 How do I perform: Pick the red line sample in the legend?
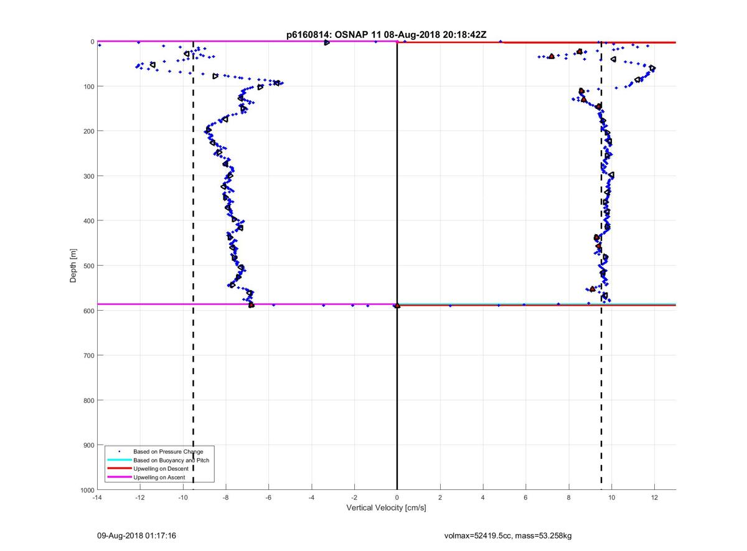pos(120,469)
